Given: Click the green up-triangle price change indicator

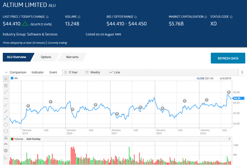Looking at the screenshot, I should (25, 24).
